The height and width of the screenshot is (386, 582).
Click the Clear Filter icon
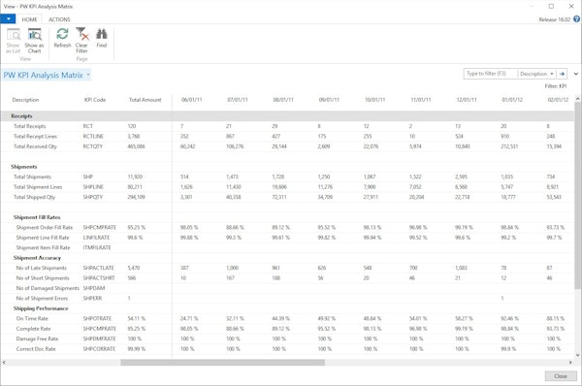(81, 34)
